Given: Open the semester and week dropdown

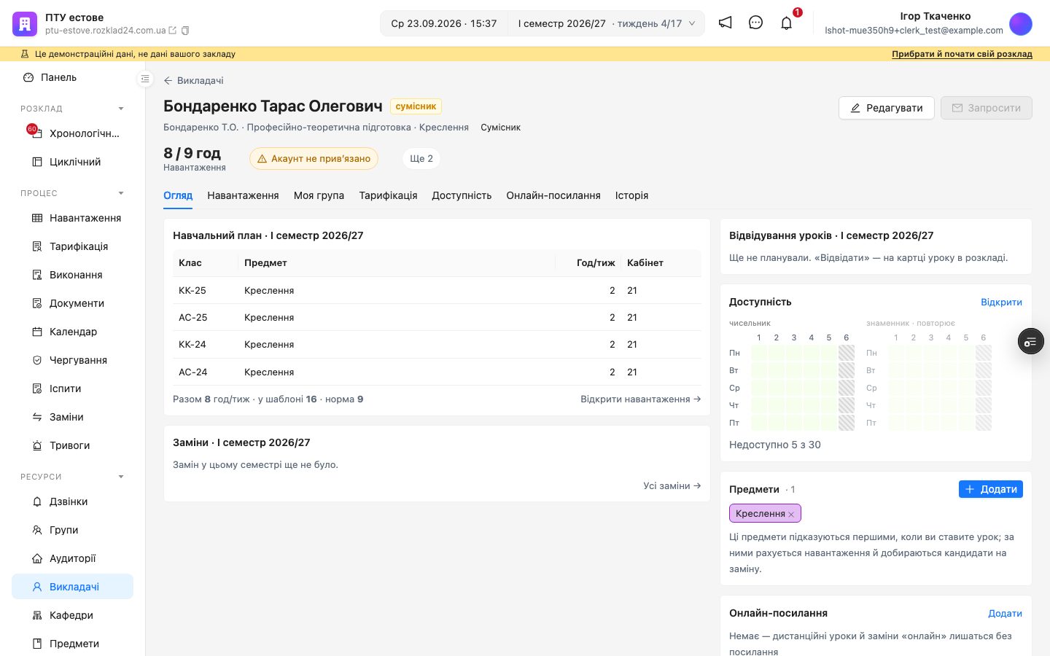Looking at the screenshot, I should 606,23.
